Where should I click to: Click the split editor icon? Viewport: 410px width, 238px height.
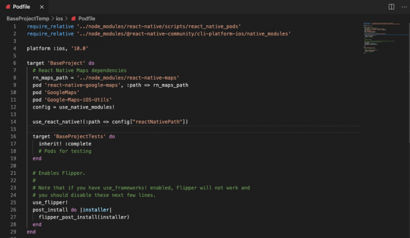tap(391, 7)
